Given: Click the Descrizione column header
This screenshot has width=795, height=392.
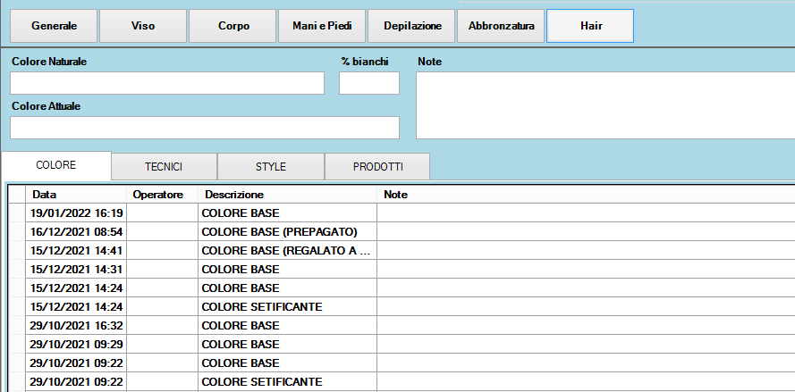Looking at the screenshot, I should point(287,194).
